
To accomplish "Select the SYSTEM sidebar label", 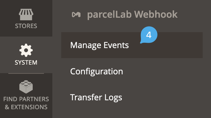I will tap(26, 63).
